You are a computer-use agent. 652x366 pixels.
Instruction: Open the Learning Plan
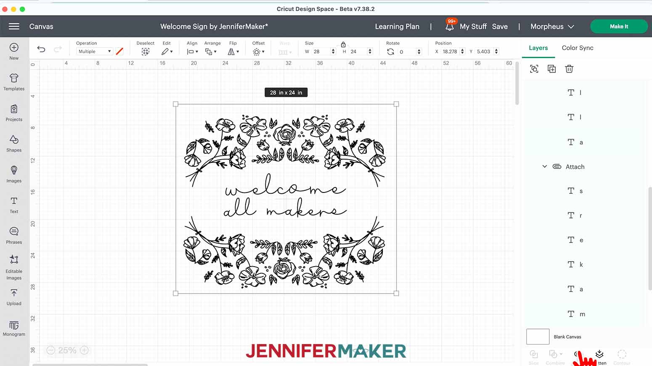click(397, 26)
